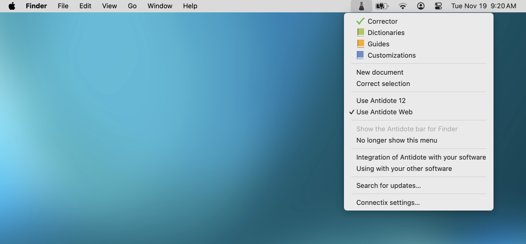Screen dimensions: 526x244
Task: Choose No longer show this menu
Action: coord(397,141)
